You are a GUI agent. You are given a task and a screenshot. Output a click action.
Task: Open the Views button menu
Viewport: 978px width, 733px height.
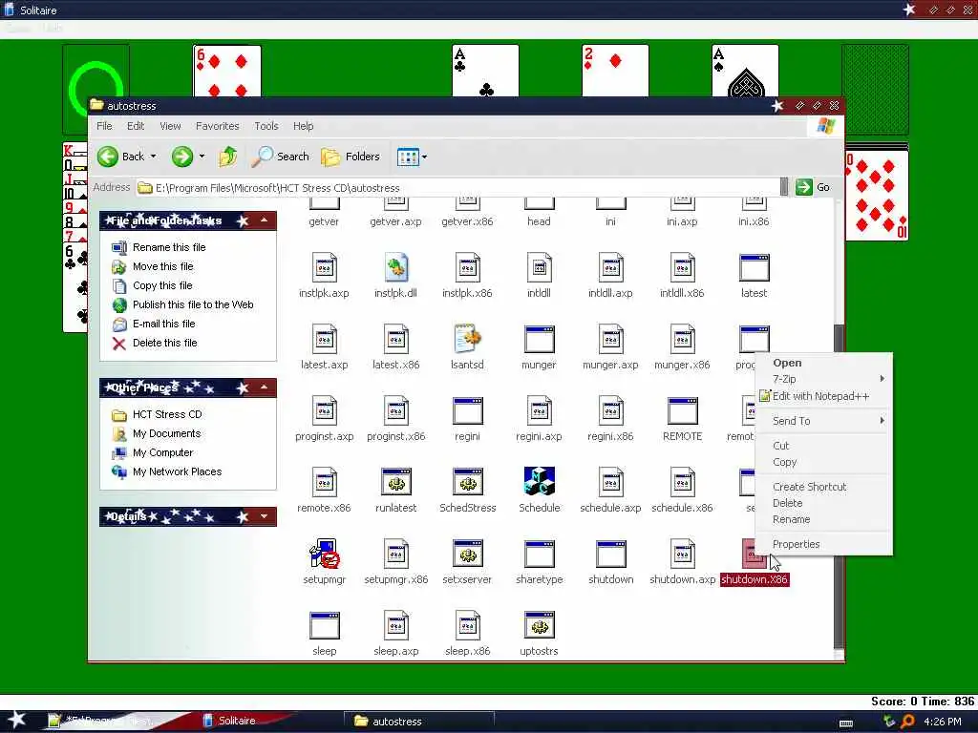pyautogui.click(x=412, y=157)
